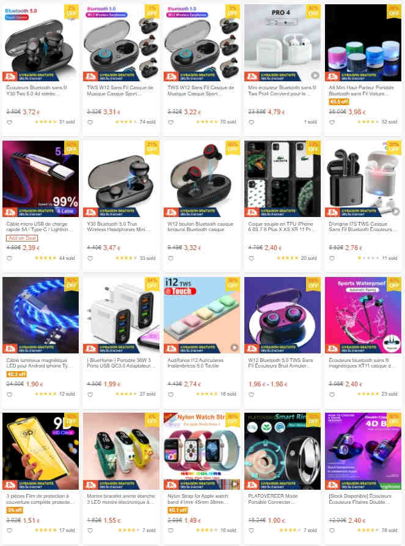Image resolution: width=405 pixels, height=546 pixels.
Task: Click W12 bouton Bluetooth casque product title
Action: coord(200,227)
